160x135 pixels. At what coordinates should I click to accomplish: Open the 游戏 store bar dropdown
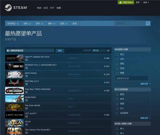coord(27,24)
